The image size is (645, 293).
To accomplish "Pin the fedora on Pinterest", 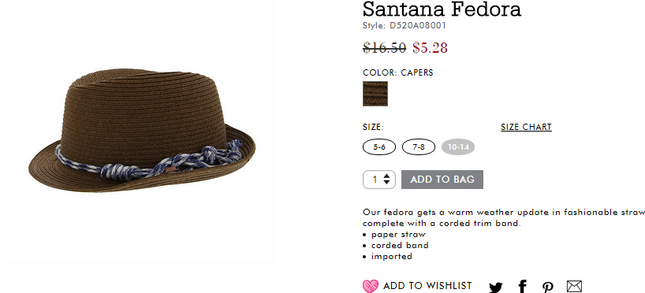I will (x=547, y=287).
